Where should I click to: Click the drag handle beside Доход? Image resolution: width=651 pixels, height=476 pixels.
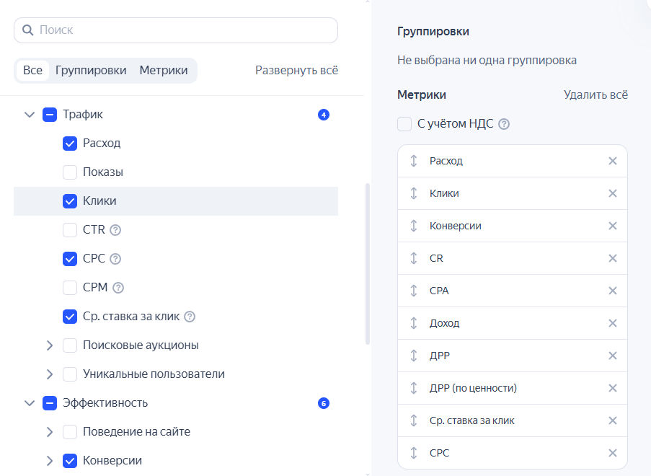point(414,323)
